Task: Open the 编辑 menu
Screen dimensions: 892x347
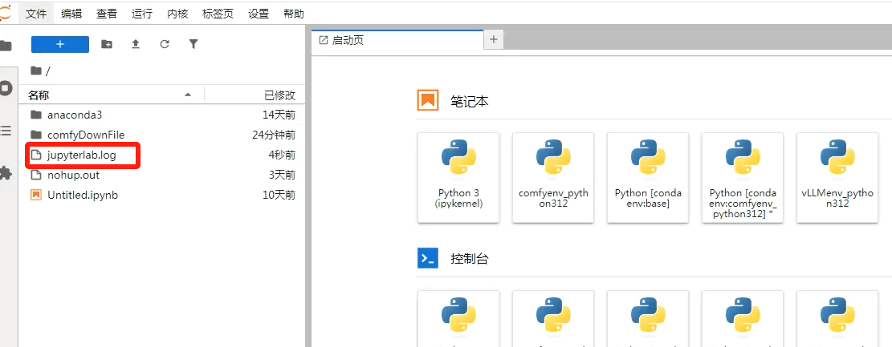Action: click(71, 14)
